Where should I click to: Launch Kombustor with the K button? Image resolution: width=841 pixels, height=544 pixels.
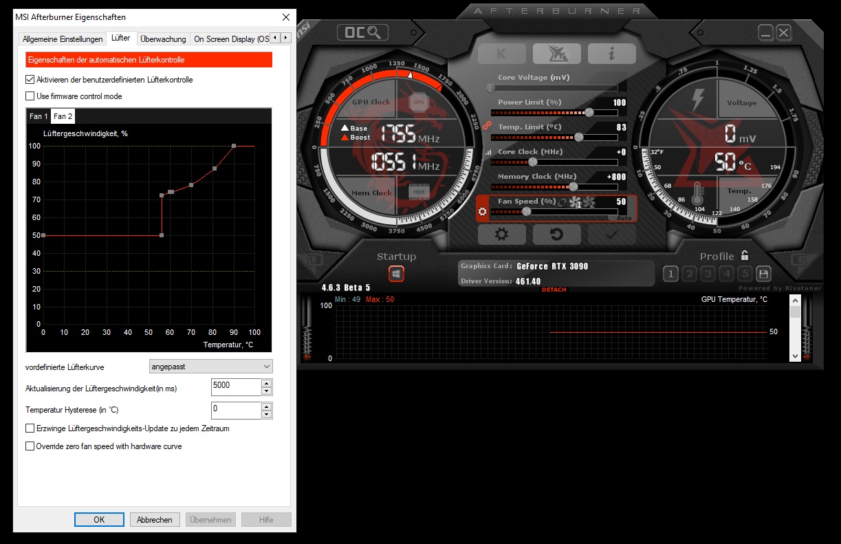click(x=501, y=53)
